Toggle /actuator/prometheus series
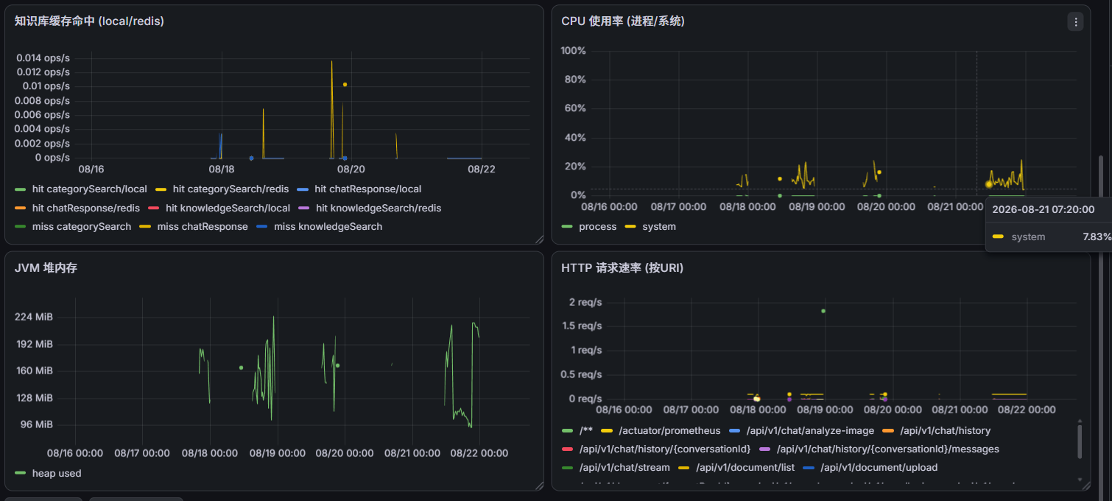Image resolution: width=1112 pixels, height=501 pixels. pos(669,431)
